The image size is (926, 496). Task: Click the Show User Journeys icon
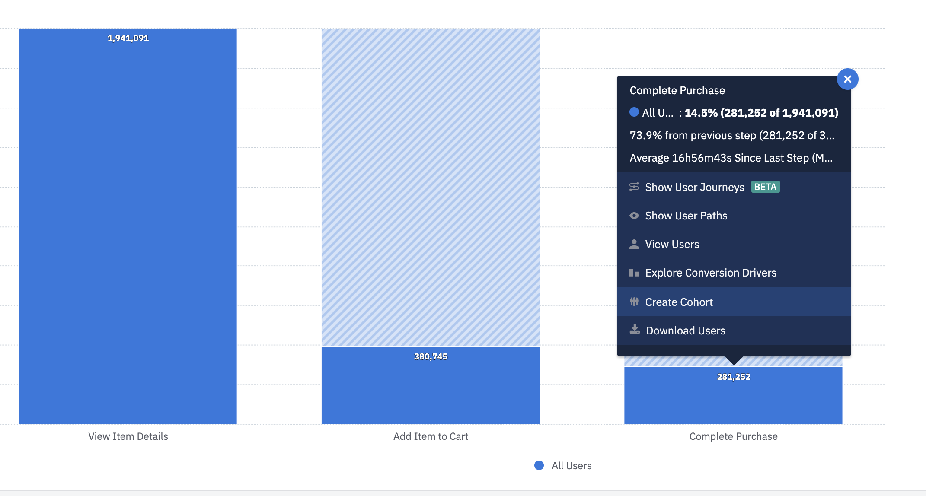[634, 187]
